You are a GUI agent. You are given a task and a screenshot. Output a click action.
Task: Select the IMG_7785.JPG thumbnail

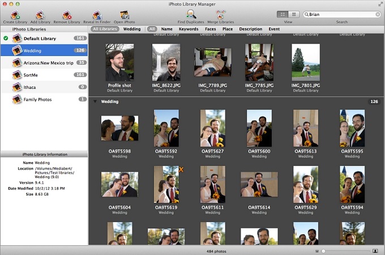pyautogui.click(x=259, y=62)
